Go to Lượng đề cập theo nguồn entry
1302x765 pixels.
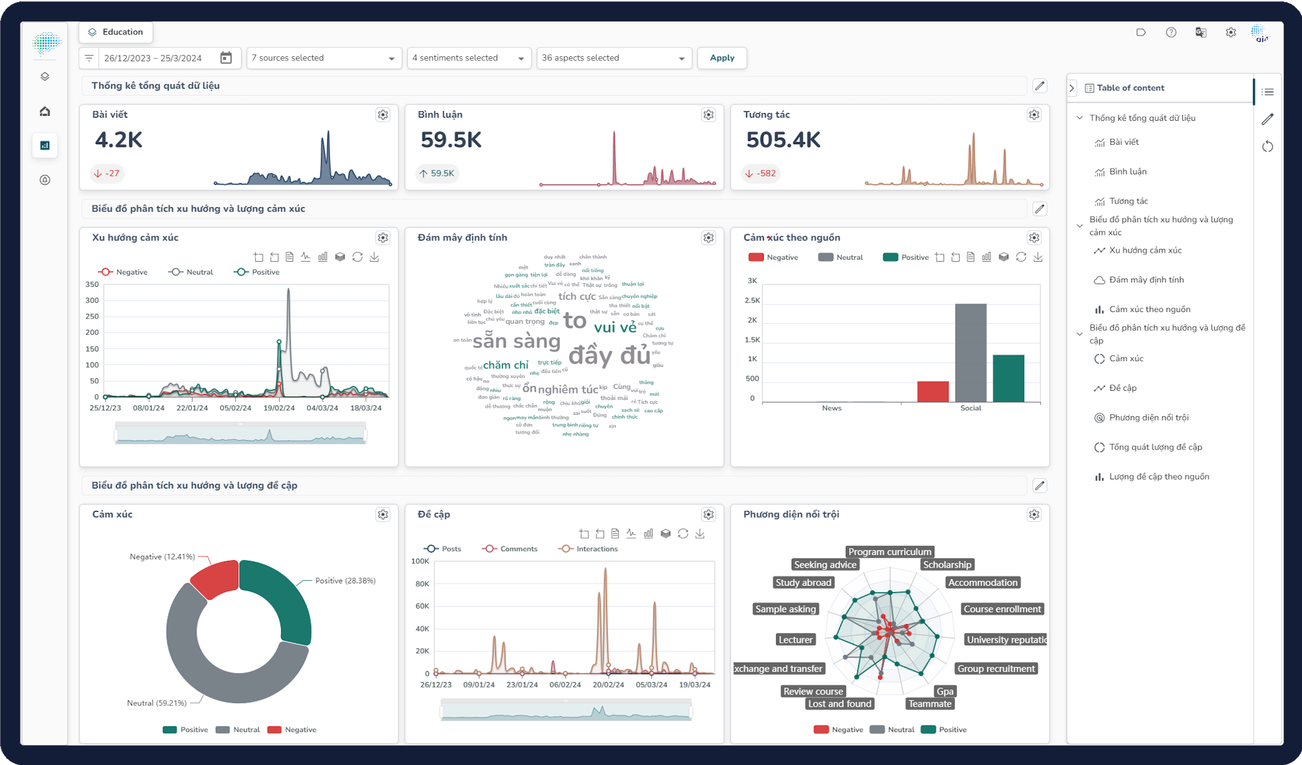tap(1159, 477)
